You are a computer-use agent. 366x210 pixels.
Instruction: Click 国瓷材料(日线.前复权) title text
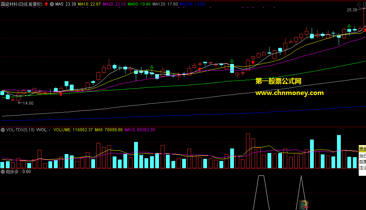[x=22, y=4]
